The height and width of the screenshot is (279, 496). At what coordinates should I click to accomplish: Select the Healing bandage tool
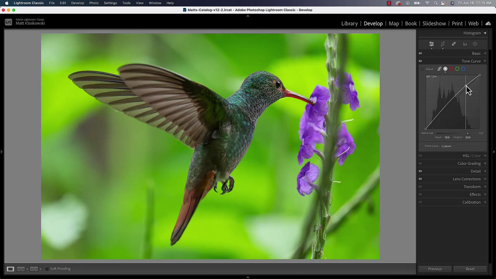pyautogui.click(x=453, y=44)
